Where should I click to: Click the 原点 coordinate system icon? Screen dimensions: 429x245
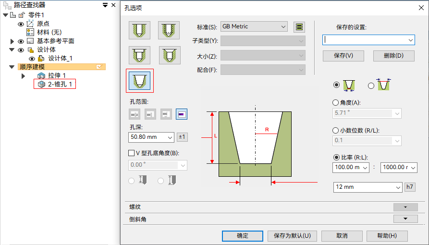pyautogui.click(x=30, y=24)
